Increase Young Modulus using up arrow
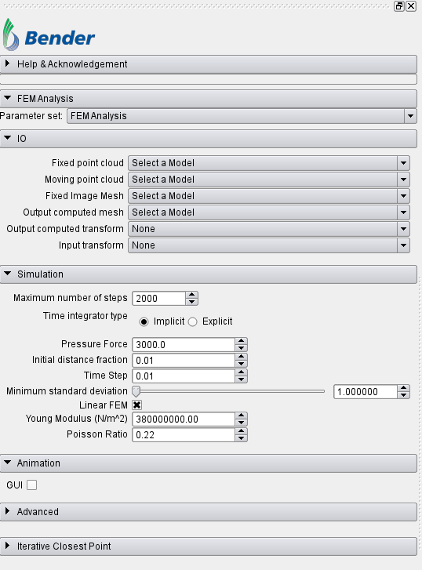Viewport: 422px width, 570px height. [241, 416]
